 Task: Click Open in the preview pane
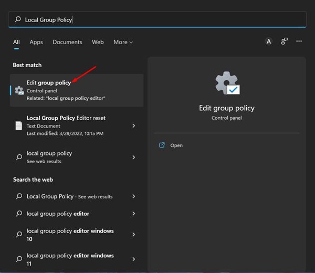pos(176,145)
